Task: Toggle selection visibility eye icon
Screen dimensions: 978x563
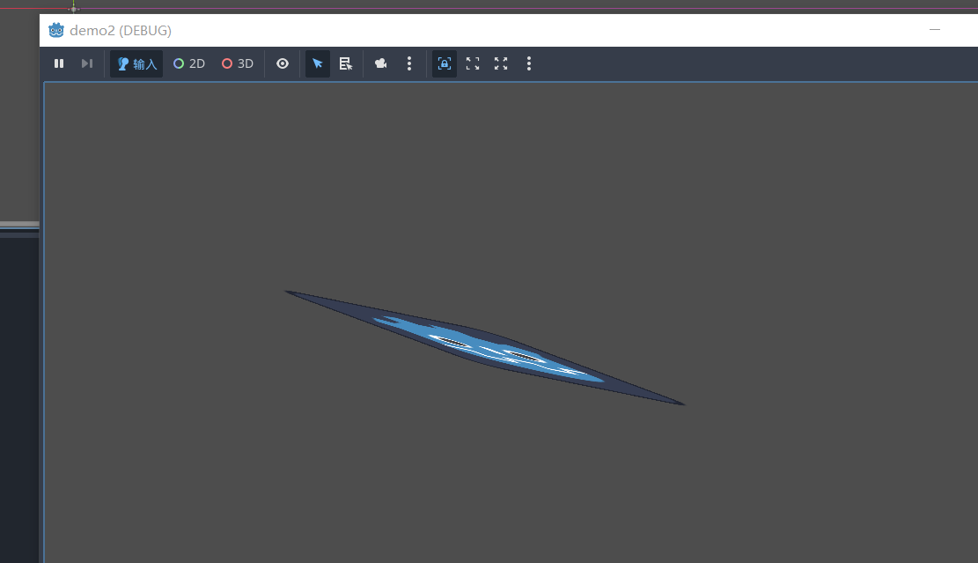Action: pyautogui.click(x=283, y=63)
